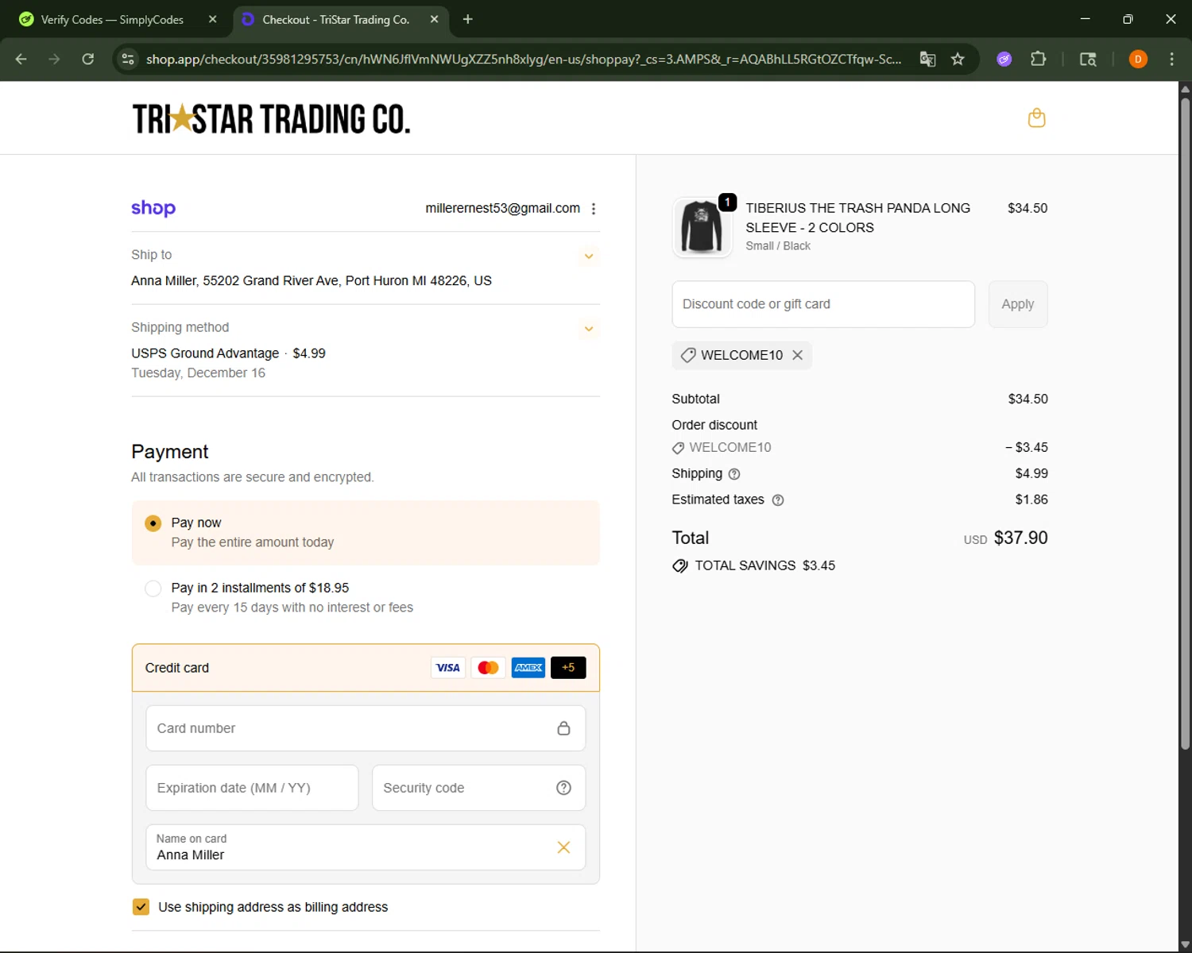Click the American Express logo
Screen dimensions: 1192x953
528,668
